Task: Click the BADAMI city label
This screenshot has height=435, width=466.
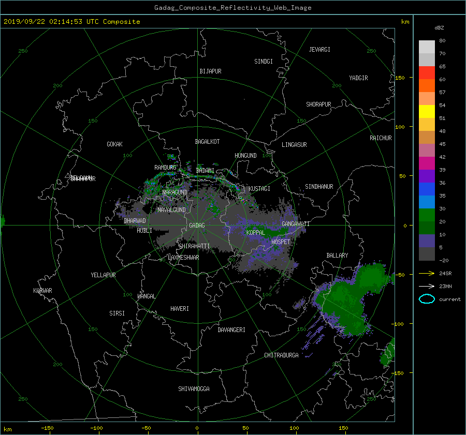Action: [x=205, y=171]
